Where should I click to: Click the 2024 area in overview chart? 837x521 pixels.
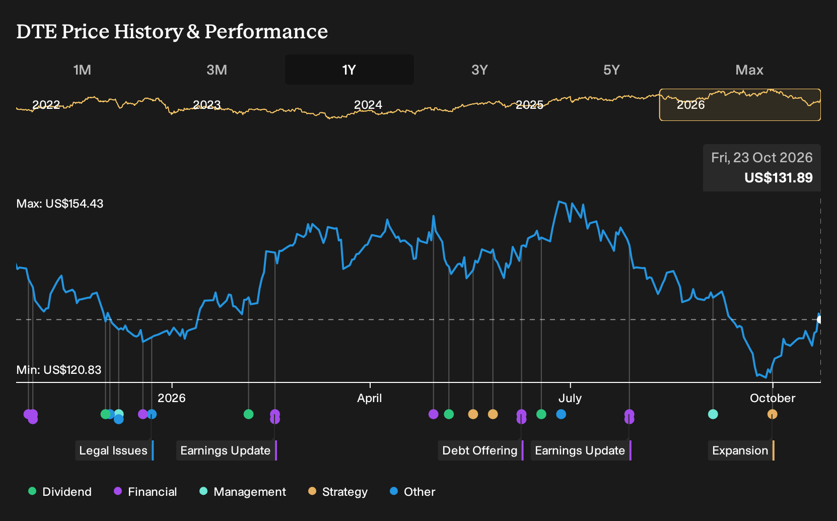[368, 105]
